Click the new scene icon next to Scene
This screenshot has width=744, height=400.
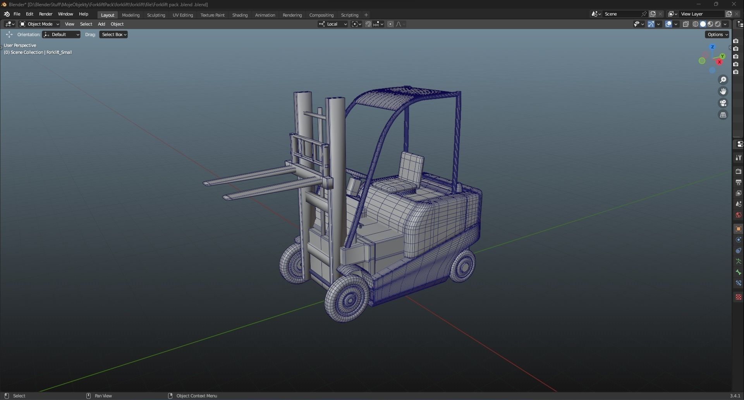[x=653, y=14]
